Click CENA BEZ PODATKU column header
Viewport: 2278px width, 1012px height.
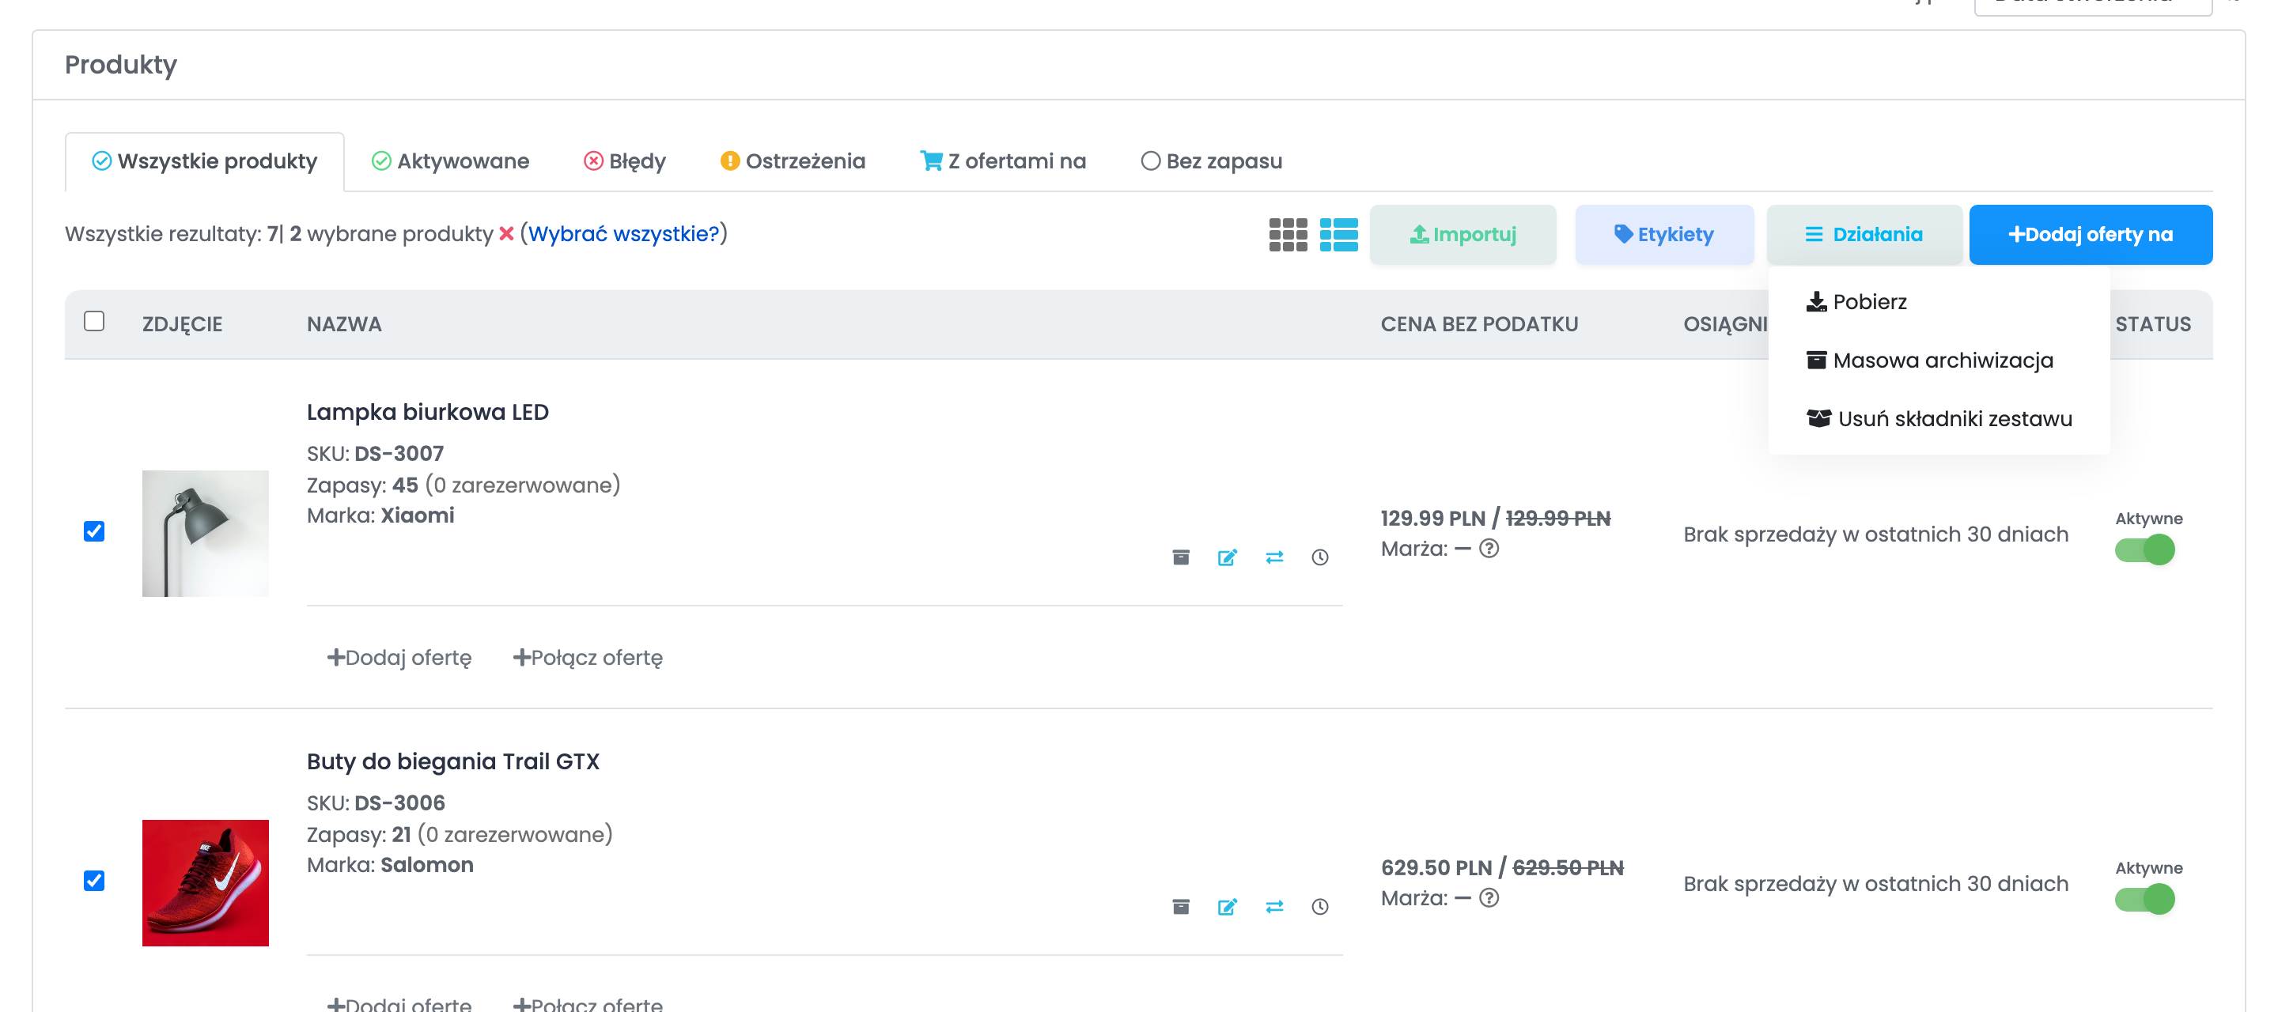(1479, 324)
